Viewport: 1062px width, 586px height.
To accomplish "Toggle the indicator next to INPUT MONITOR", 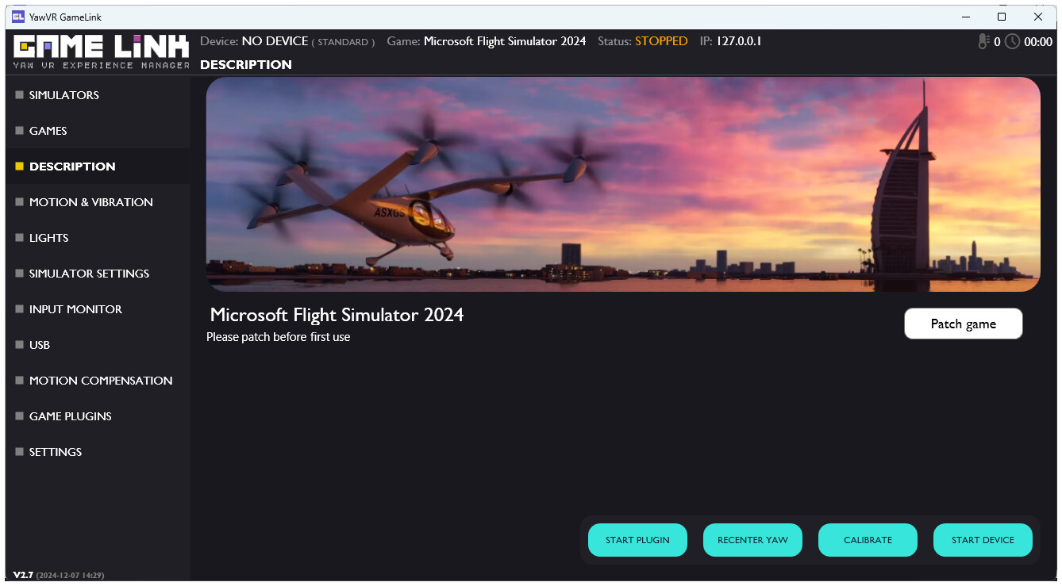I will pyautogui.click(x=17, y=309).
